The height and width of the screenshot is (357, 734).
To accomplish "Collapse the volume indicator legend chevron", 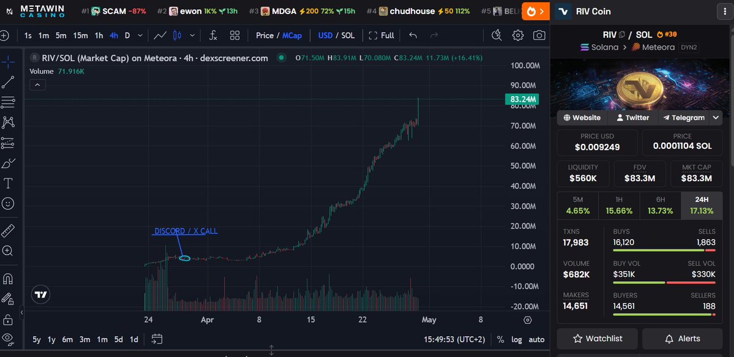I will [x=37, y=85].
